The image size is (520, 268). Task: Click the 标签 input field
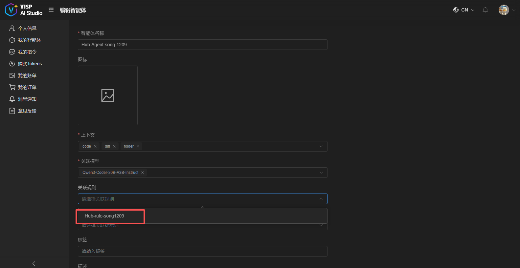pyautogui.click(x=202, y=251)
